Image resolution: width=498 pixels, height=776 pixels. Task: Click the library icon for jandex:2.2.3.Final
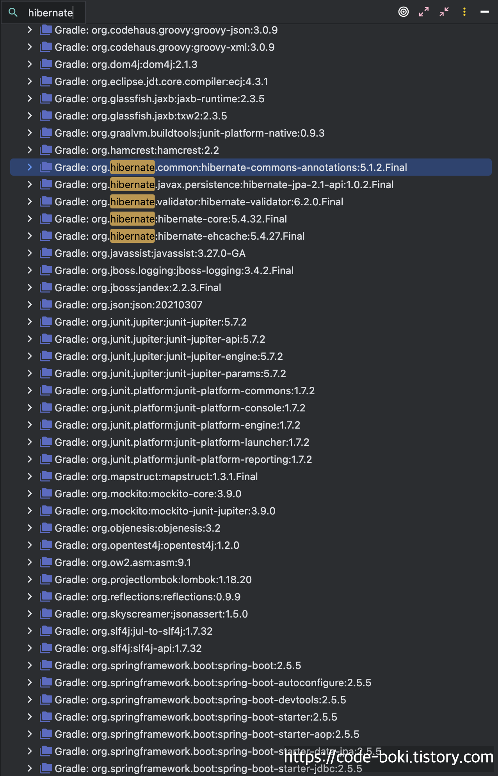[x=46, y=287]
